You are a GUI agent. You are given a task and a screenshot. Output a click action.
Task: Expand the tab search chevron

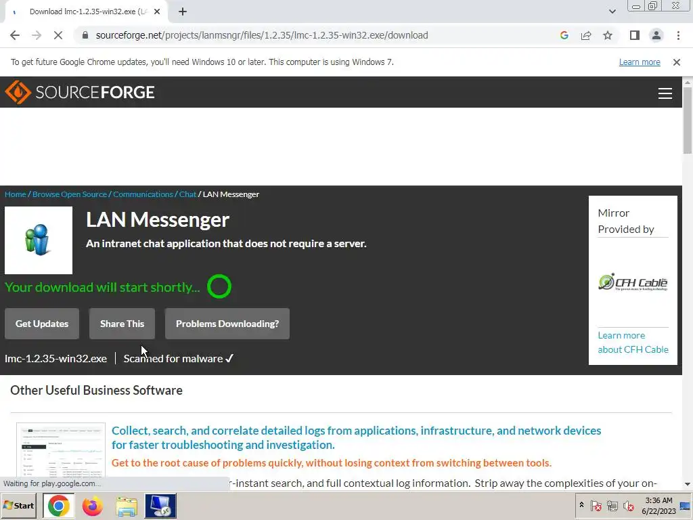[612, 12]
